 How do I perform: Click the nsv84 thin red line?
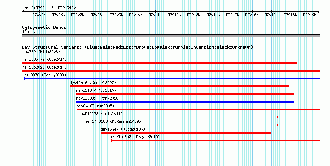point(198,110)
